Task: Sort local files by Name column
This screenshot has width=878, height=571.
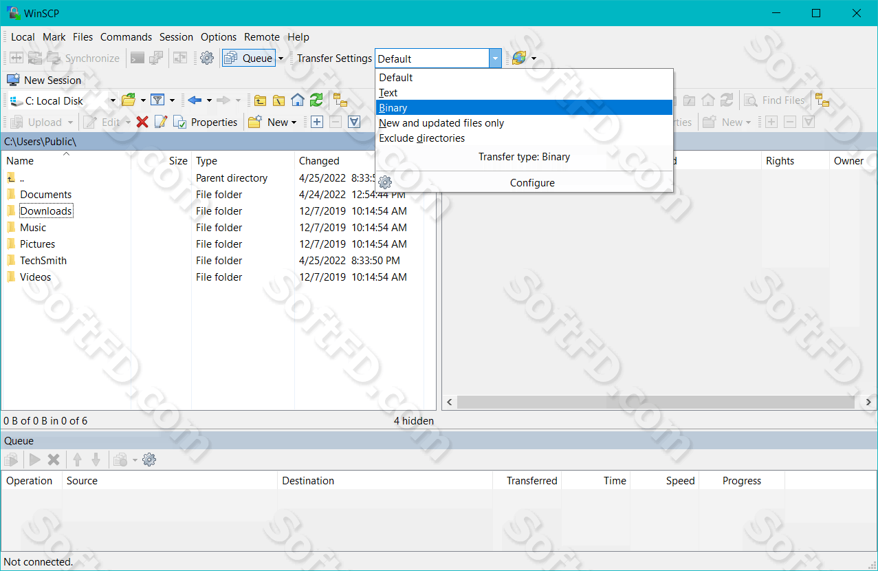Action: 66,161
